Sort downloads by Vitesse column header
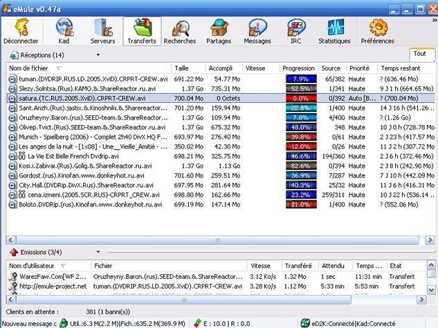Image resolution: width=438 pixels, height=328 pixels. tap(261, 68)
